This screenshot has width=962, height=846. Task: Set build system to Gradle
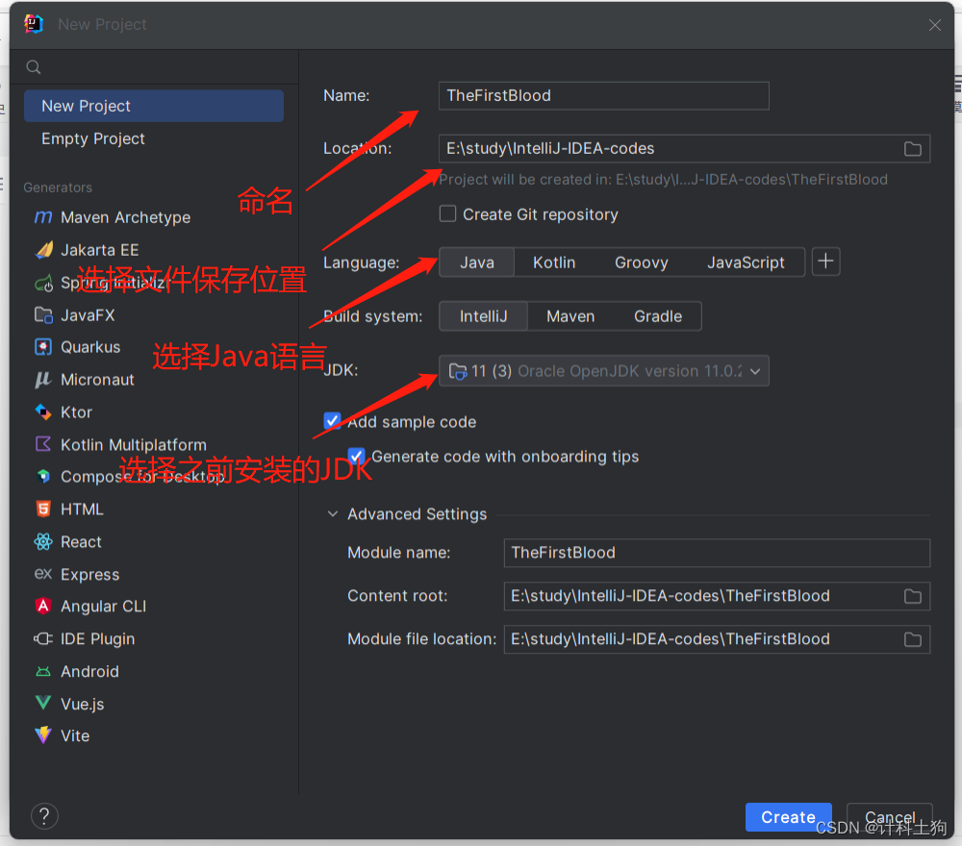tap(658, 316)
